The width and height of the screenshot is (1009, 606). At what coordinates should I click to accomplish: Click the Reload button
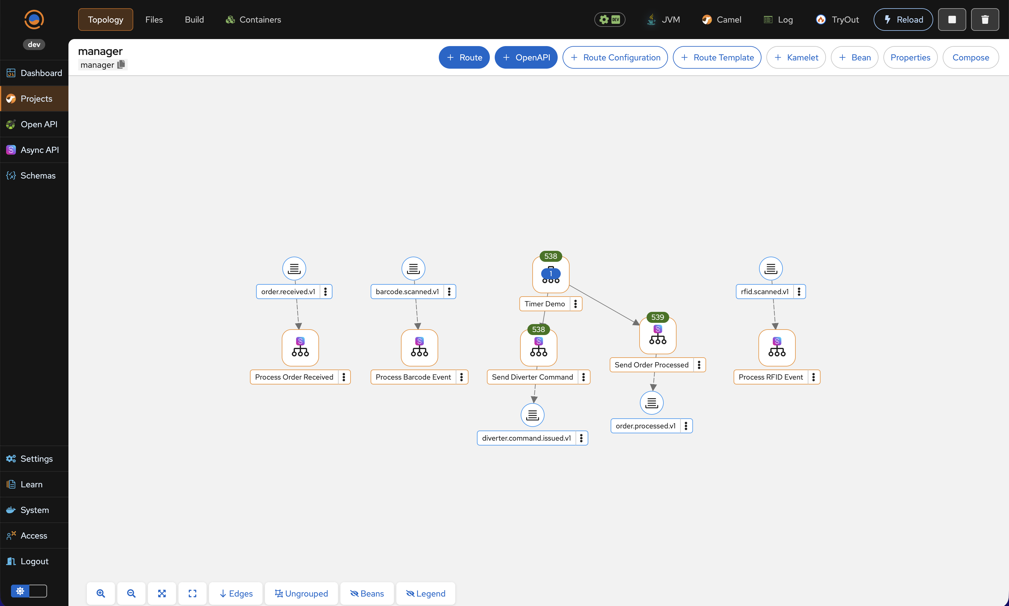click(903, 20)
